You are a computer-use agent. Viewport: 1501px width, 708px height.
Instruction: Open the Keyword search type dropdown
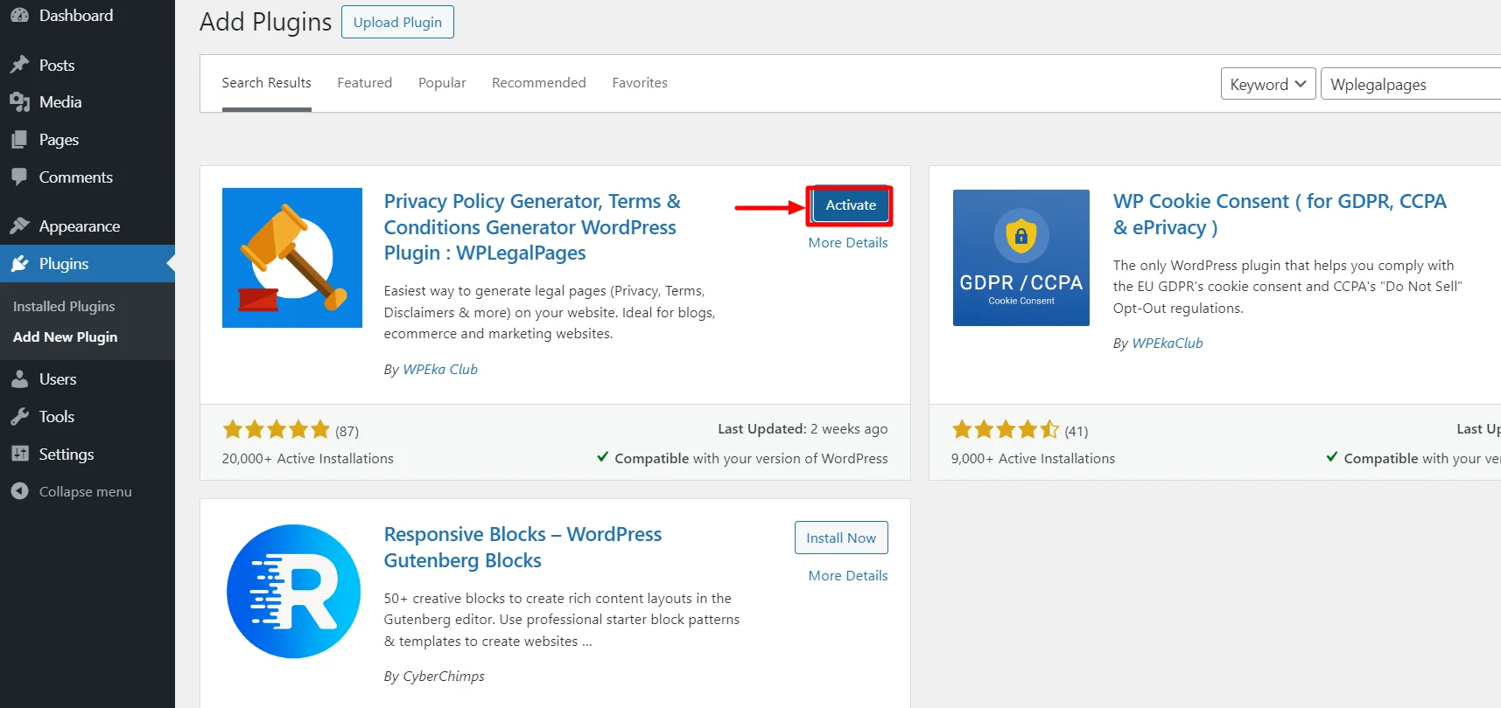pos(1267,84)
